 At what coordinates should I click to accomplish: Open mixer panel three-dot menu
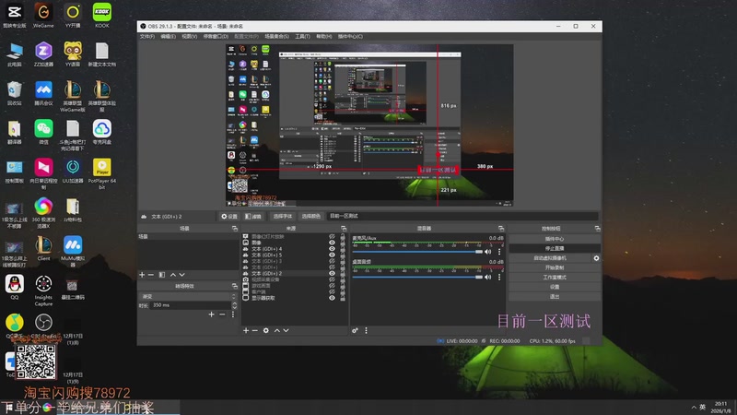[x=366, y=331]
